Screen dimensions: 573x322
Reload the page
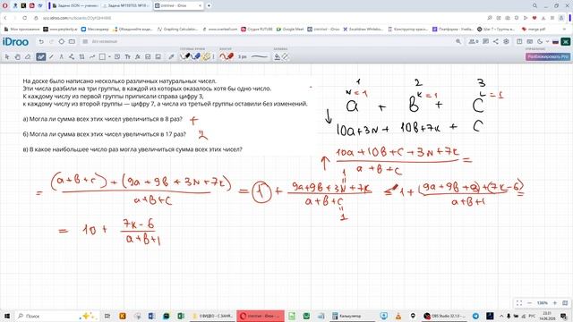pyautogui.click(x=24, y=18)
